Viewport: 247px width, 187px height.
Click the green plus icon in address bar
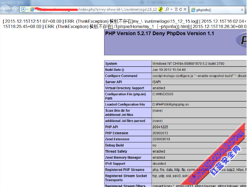point(160,9)
